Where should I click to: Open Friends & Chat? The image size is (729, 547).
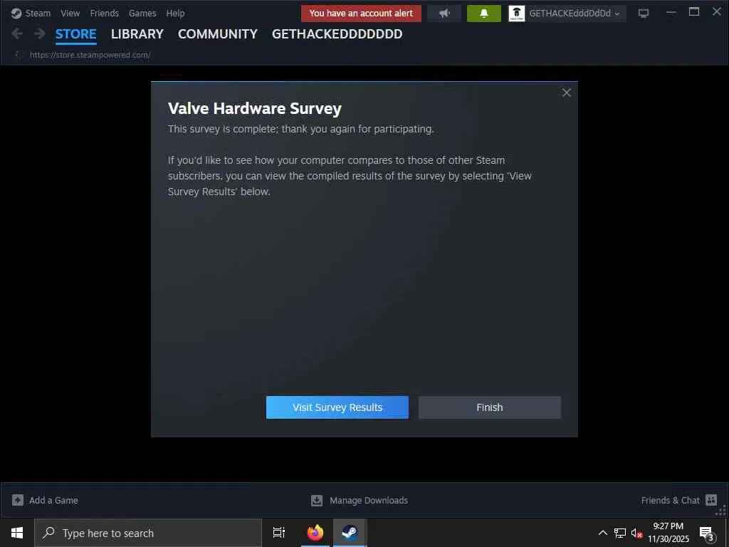pos(670,501)
